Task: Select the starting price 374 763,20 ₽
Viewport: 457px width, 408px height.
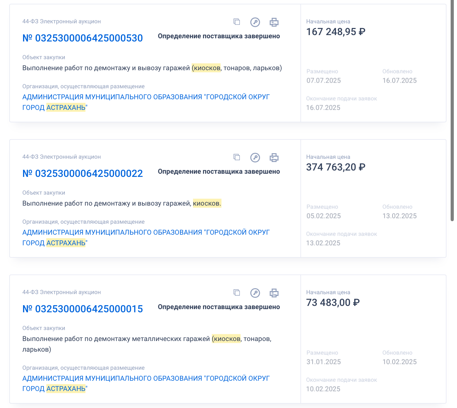Action: click(x=335, y=167)
